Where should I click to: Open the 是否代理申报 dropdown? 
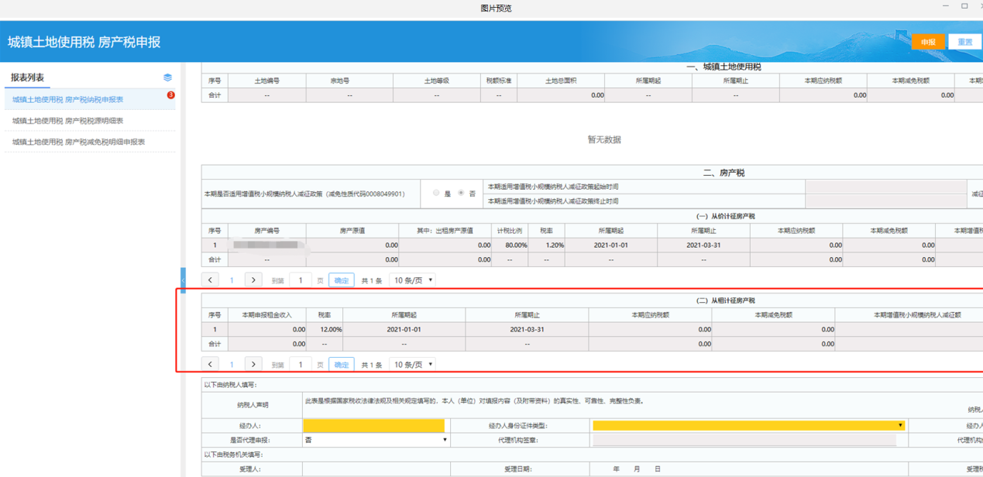tap(376, 440)
